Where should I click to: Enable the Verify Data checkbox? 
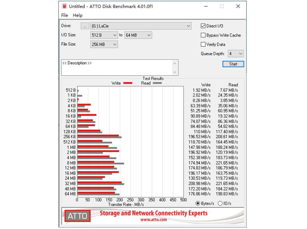[x=203, y=44]
